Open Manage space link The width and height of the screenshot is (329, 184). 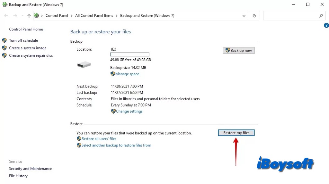(x=127, y=74)
